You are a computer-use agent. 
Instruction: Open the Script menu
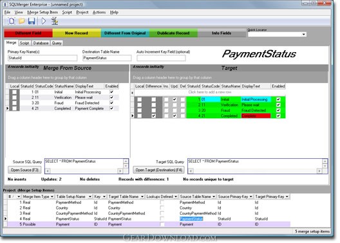(x=67, y=12)
